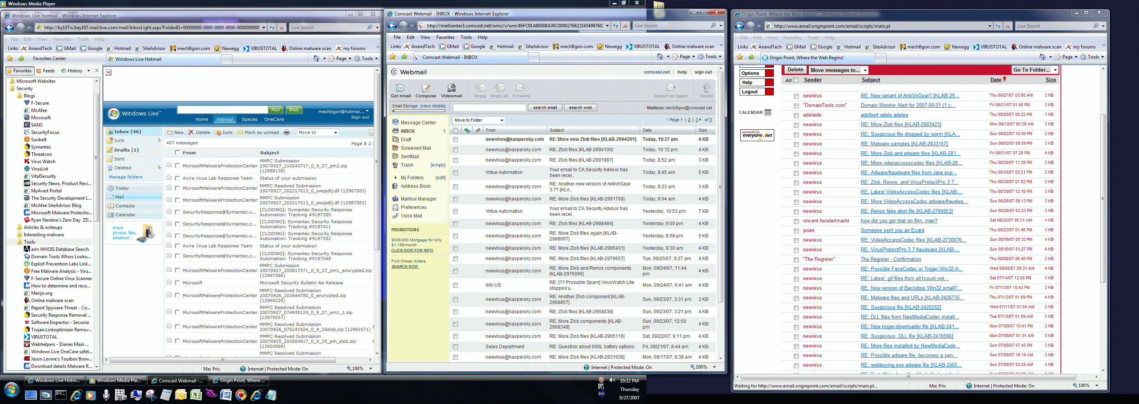The height and width of the screenshot is (404, 1139).
Task: Check the All checkbox in Origin Point
Action: pos(796,80)
